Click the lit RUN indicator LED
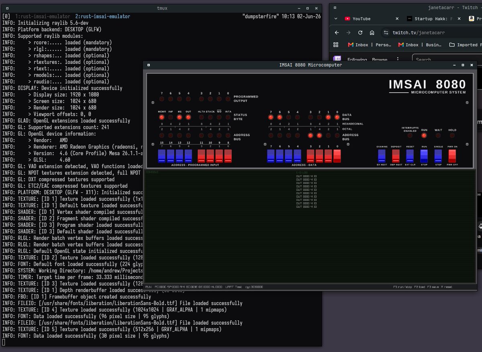The image size is (482, 352). (x=424, y=136)
